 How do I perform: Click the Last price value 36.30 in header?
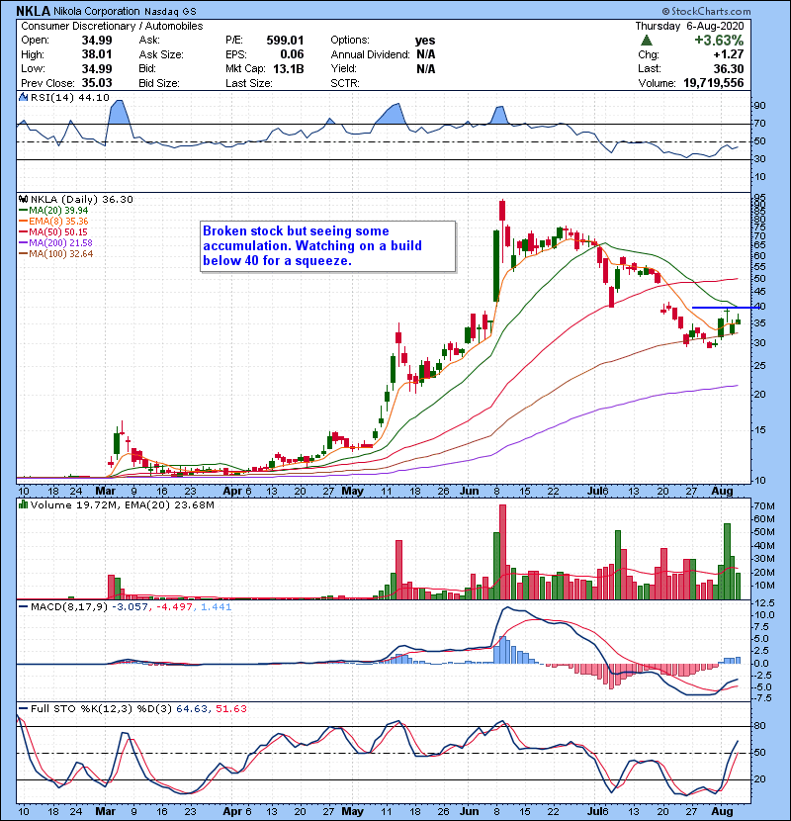pyautogui.click(x=728, y=69)
